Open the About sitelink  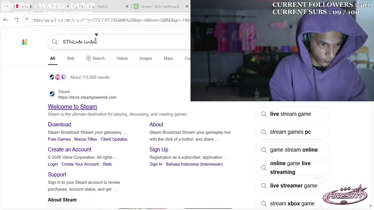coord(156,125)
